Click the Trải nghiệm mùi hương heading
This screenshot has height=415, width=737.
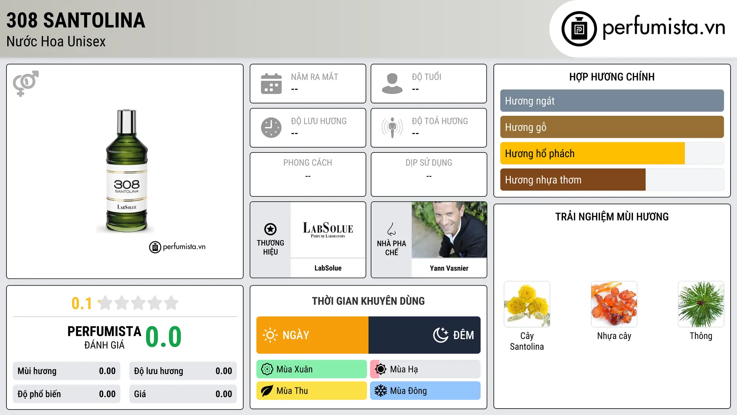612,217
